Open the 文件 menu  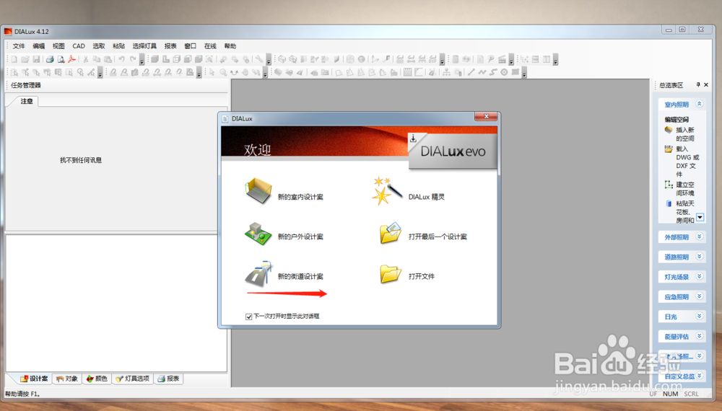[x=19, y=46]
